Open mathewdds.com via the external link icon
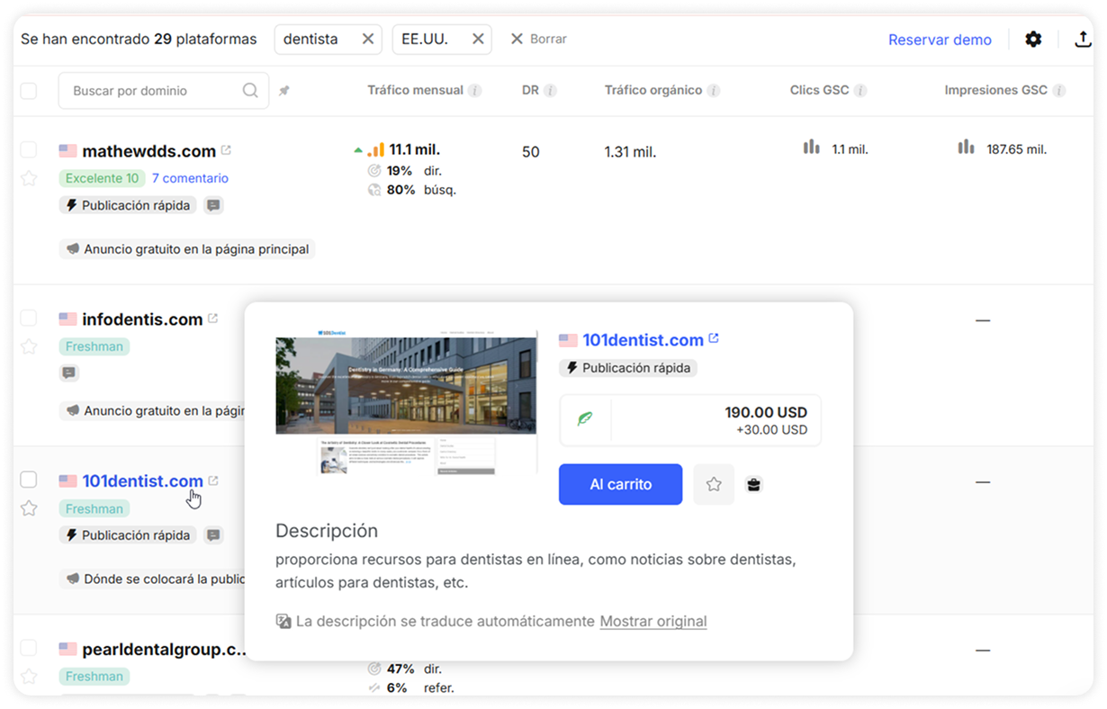1107x709 pixels. [x=226, y=150]
